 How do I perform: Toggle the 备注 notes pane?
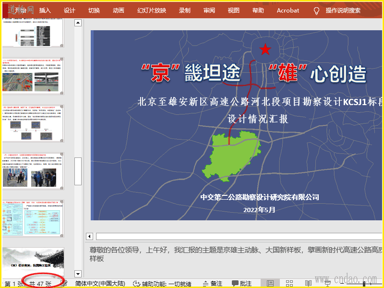pyautogui.click(x=212, y=284)
